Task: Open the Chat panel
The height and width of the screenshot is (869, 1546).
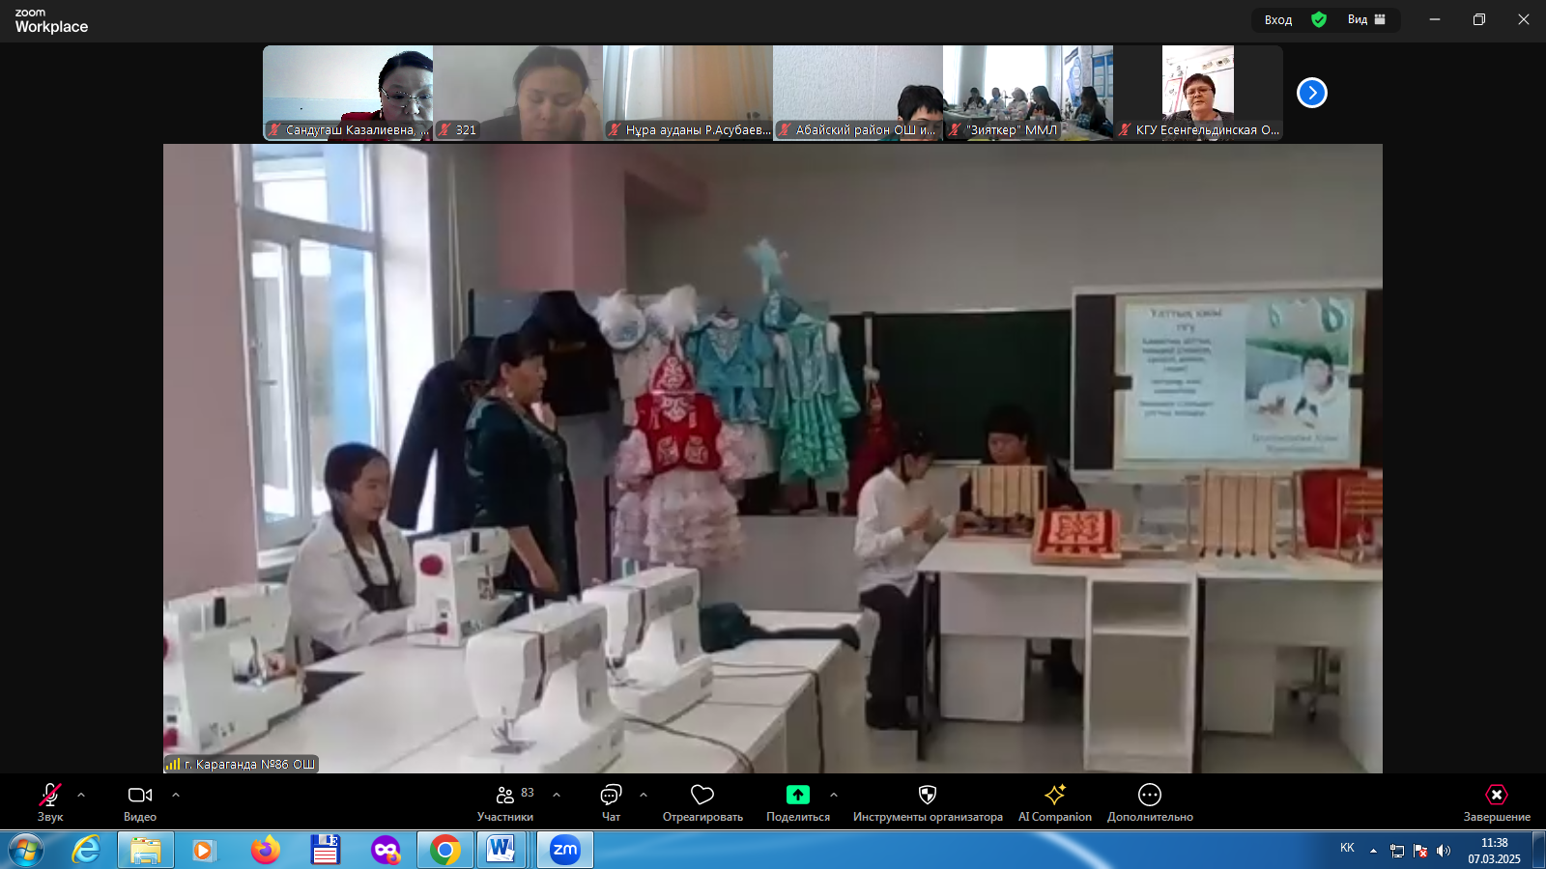Action: tap(611, 796)
